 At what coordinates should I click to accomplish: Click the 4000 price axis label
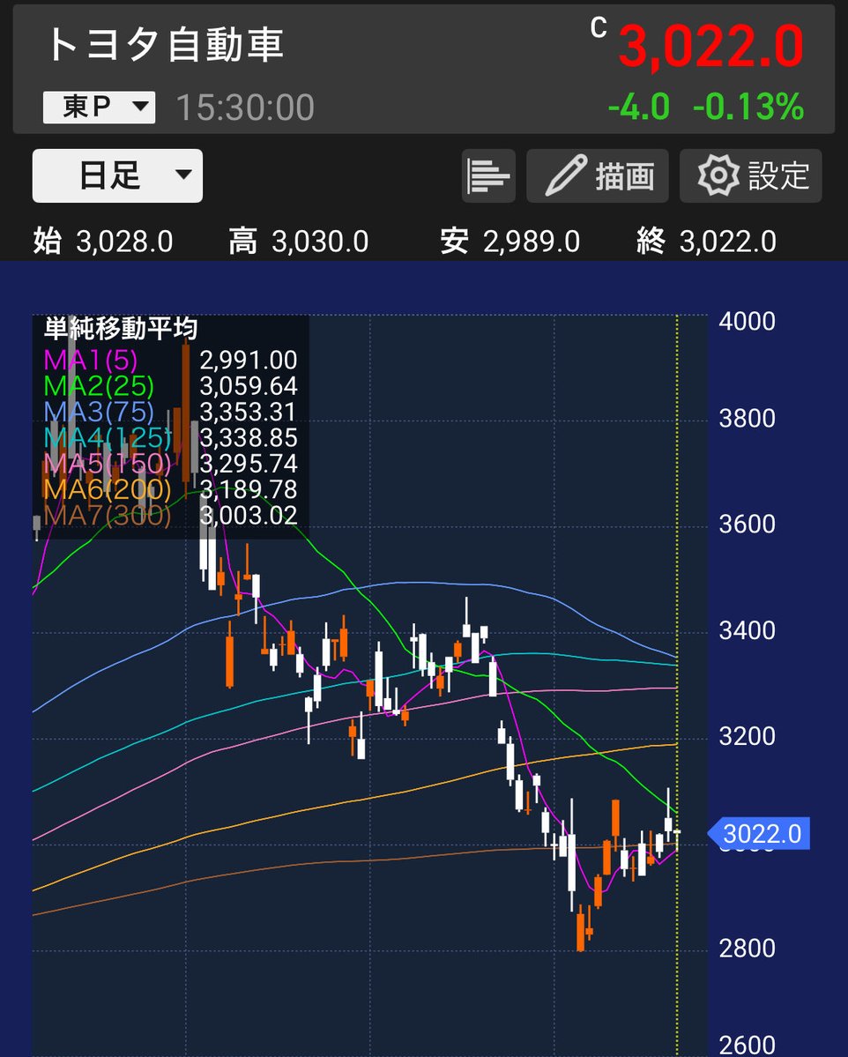[747, 322]
